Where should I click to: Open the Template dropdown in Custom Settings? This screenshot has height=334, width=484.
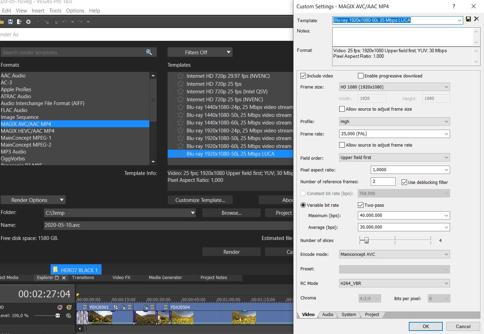click(459, 20)
